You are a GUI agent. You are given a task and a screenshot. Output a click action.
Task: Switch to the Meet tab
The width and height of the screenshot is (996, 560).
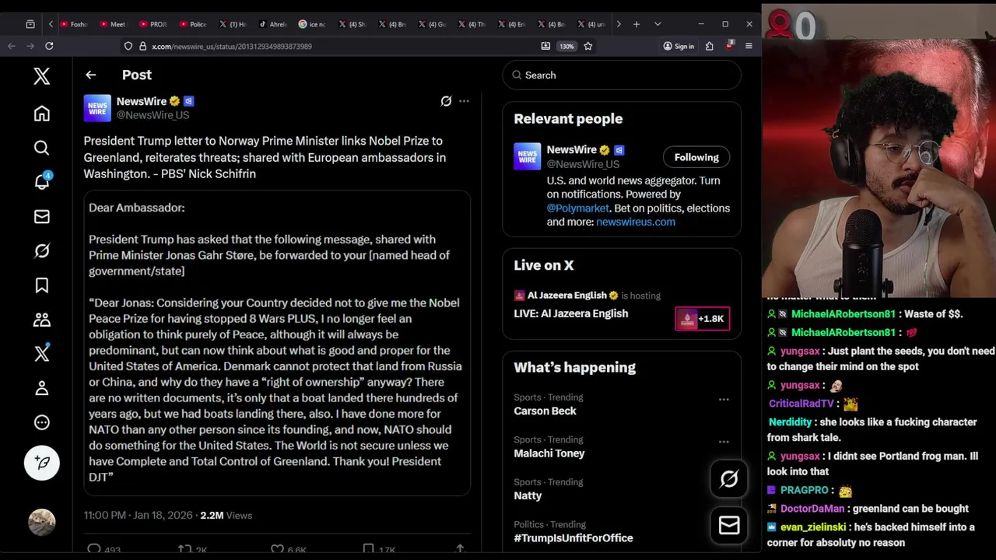pyautogui.click(x=114, y=24)
